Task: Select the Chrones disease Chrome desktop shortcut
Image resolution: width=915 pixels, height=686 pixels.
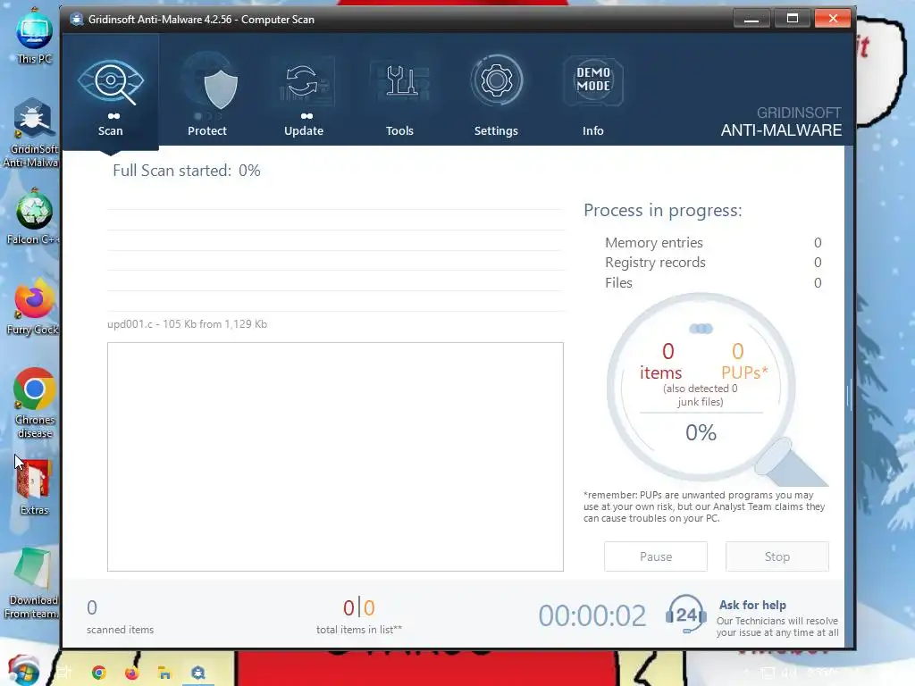Action: (35, 403)
